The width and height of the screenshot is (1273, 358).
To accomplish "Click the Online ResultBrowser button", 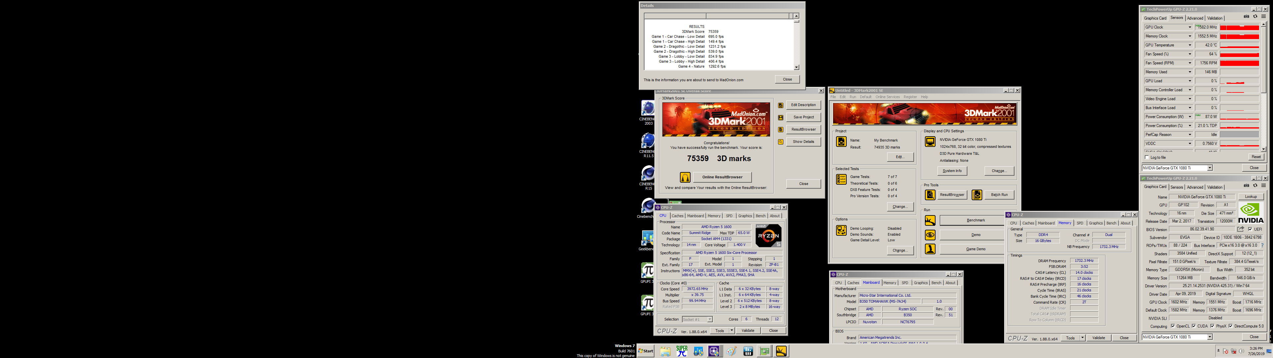I will click(722, 177).
